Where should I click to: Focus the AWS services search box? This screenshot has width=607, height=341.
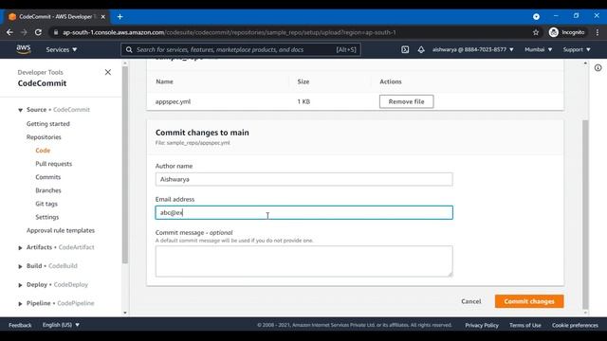[x=241, y=49]
